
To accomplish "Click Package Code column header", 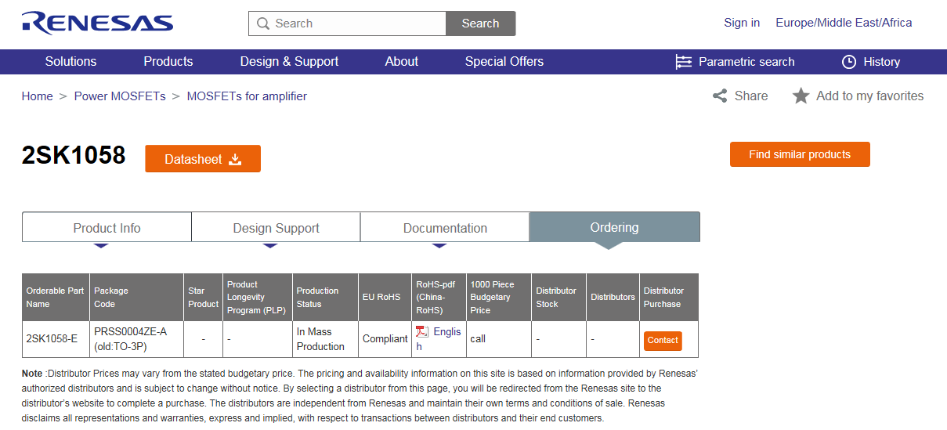I will 136,298.
